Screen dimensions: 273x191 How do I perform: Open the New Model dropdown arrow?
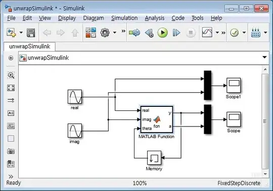click(x=21, y=32)
